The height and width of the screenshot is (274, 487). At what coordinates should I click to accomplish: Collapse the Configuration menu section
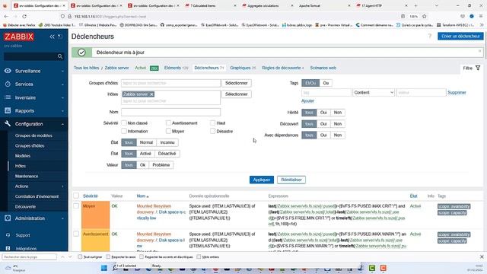pyautogui.click(x=62, y=124)
